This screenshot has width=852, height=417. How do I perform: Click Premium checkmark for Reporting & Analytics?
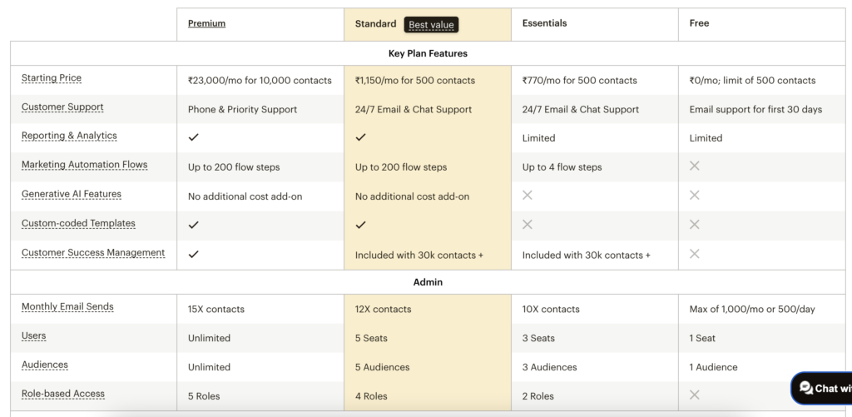point(194,137)
